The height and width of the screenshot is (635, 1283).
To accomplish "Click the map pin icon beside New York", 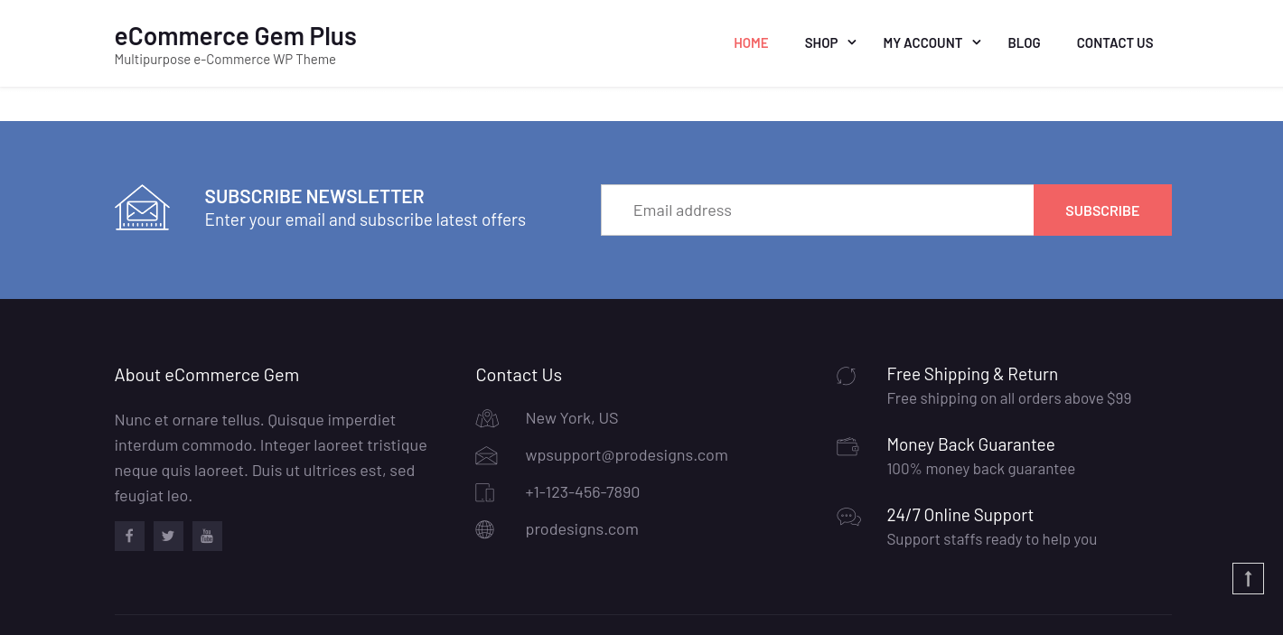I will 487,418.
